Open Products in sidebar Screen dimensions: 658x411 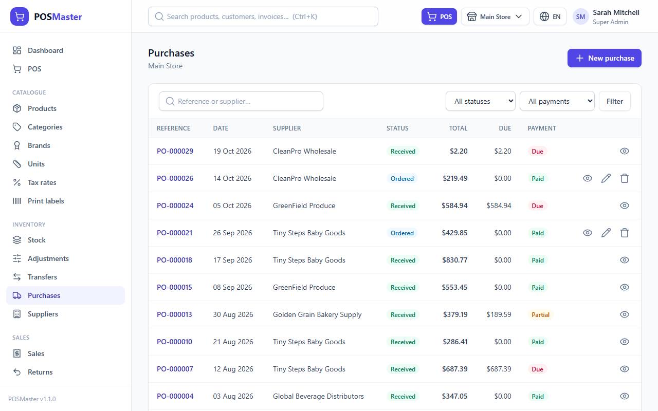[x=65, y=108]
